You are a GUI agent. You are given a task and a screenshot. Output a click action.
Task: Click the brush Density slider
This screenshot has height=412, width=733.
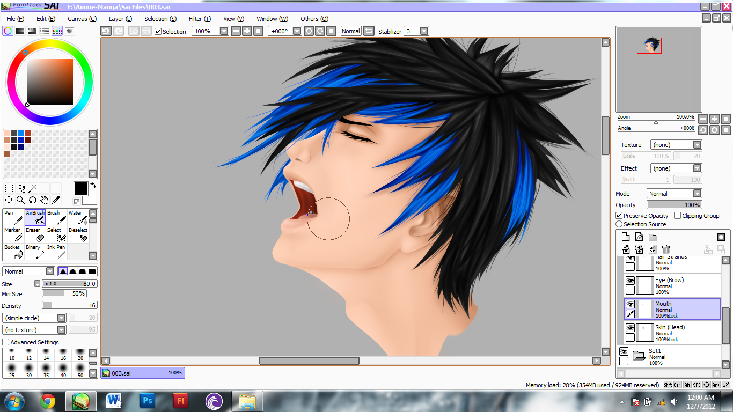point(70,305)
